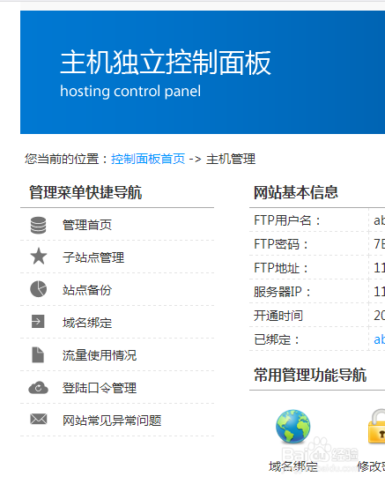Open the 管理首页 menu item
The image size is (385, 484).
tap(87, 225)
